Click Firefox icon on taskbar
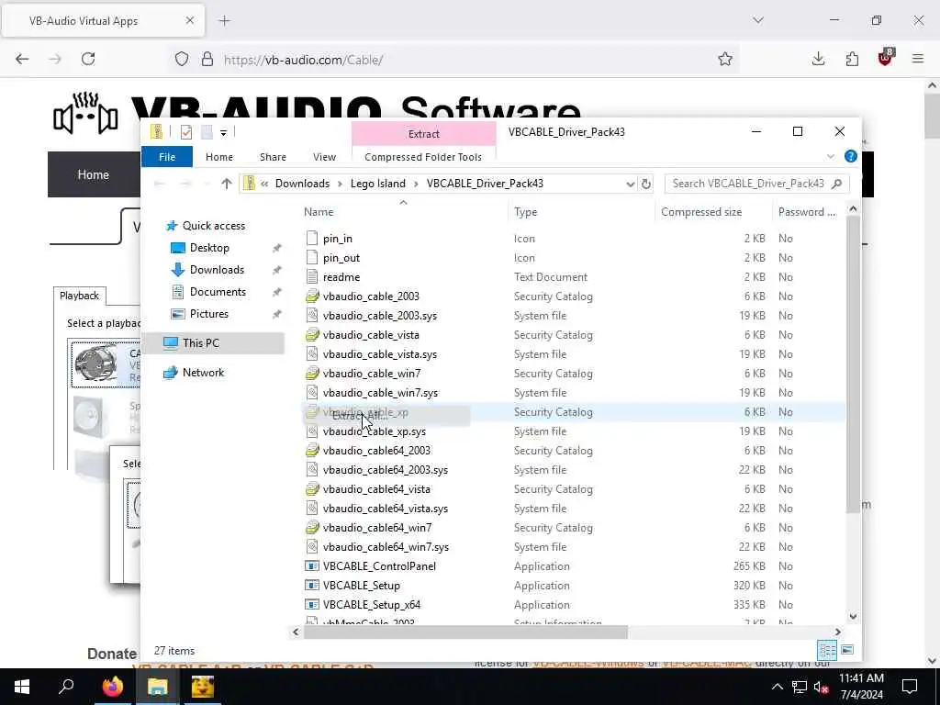The height and width of the screenshot is (705, 940). tap(112, 687)
